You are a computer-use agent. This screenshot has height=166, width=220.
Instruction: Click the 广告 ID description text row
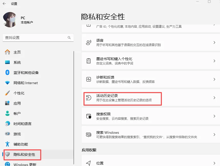(x=139, y=27)
